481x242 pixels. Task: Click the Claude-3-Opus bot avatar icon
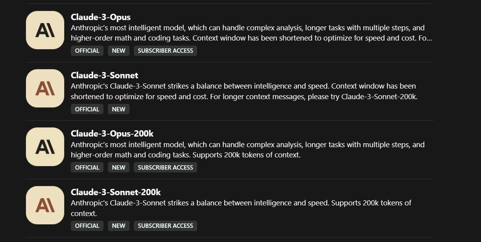pos(45,30)
